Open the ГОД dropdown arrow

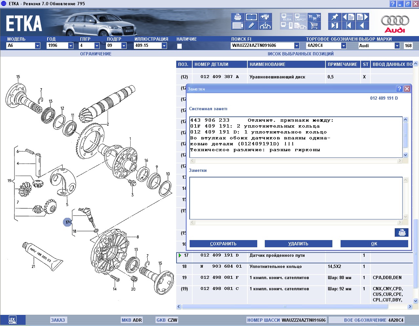tap(71, 46)
